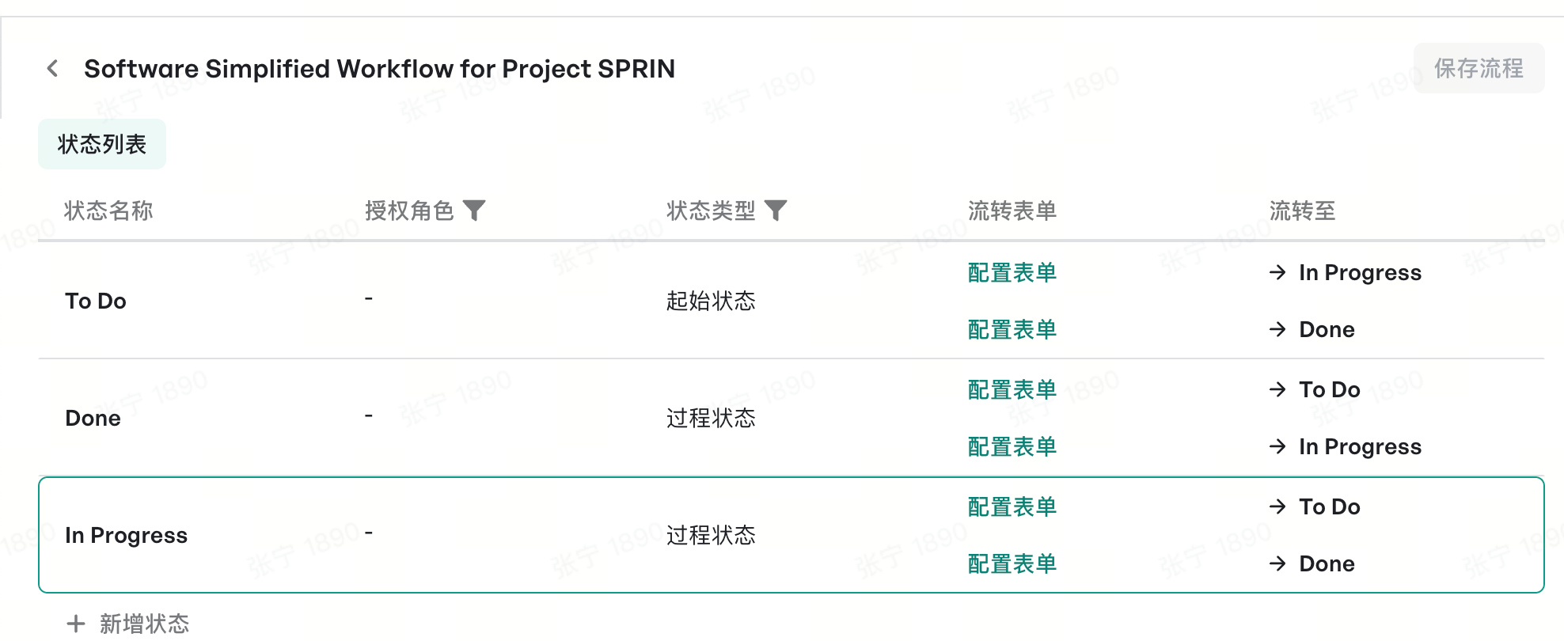Open 配置表单 for In Progress to Done
Image resolution: width=1564 pixels, height=641 pixels.
1012,563
